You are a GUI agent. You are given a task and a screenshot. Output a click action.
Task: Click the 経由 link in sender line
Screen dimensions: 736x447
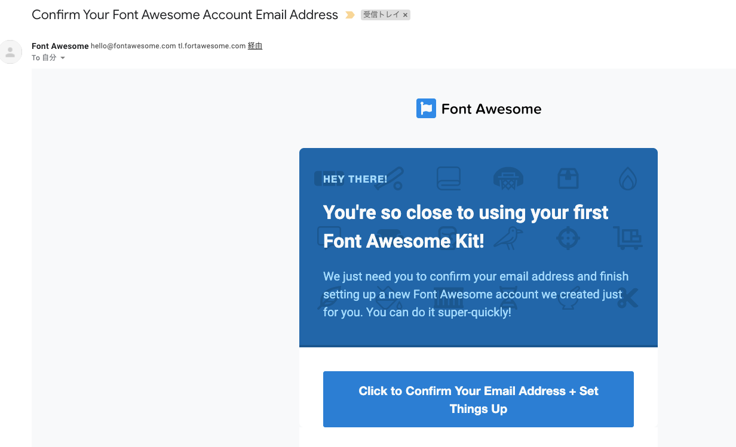point(255,46)
